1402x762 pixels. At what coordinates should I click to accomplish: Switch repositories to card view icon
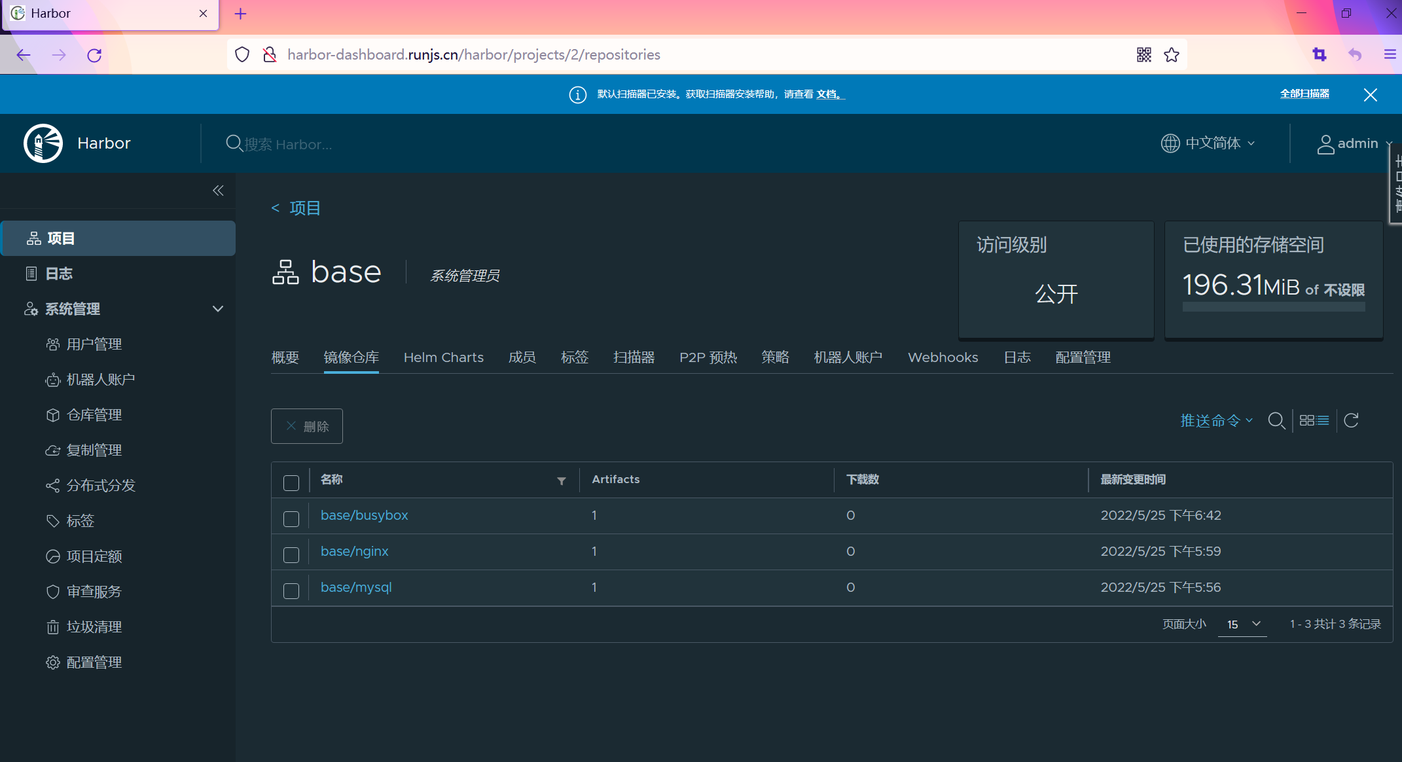[1306, 420]
